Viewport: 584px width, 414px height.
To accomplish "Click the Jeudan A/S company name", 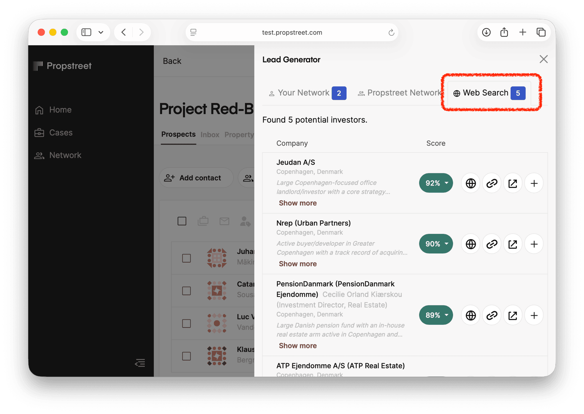I will 295,162.
